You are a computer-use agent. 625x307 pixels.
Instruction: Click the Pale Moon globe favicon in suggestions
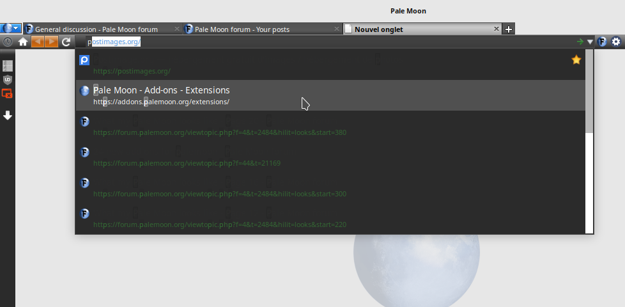point(84,91)
